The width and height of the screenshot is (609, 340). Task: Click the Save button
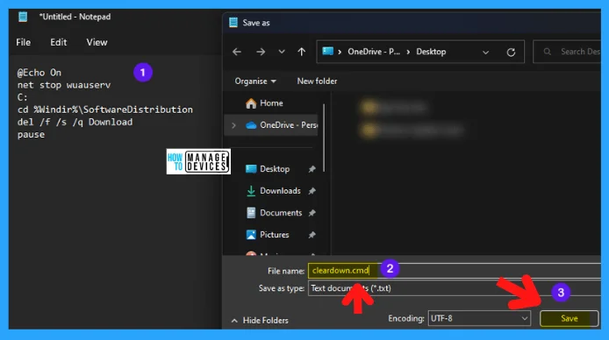point(569,318)
